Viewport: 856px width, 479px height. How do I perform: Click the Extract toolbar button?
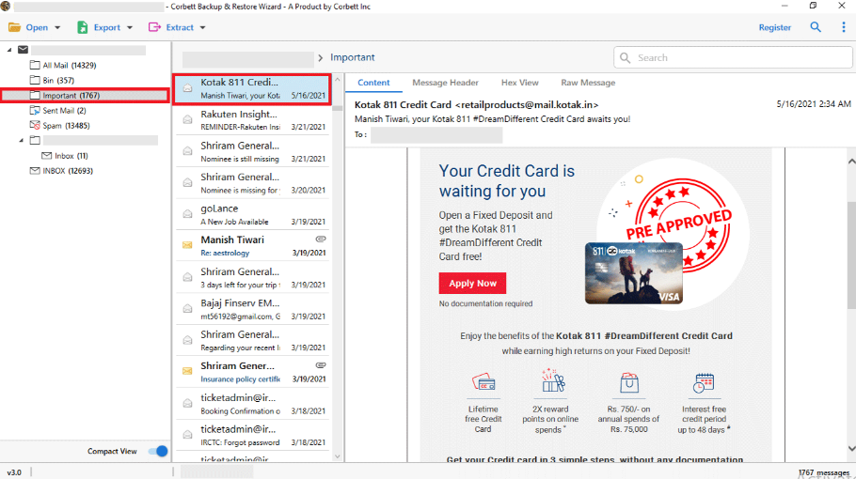[171, 27]
